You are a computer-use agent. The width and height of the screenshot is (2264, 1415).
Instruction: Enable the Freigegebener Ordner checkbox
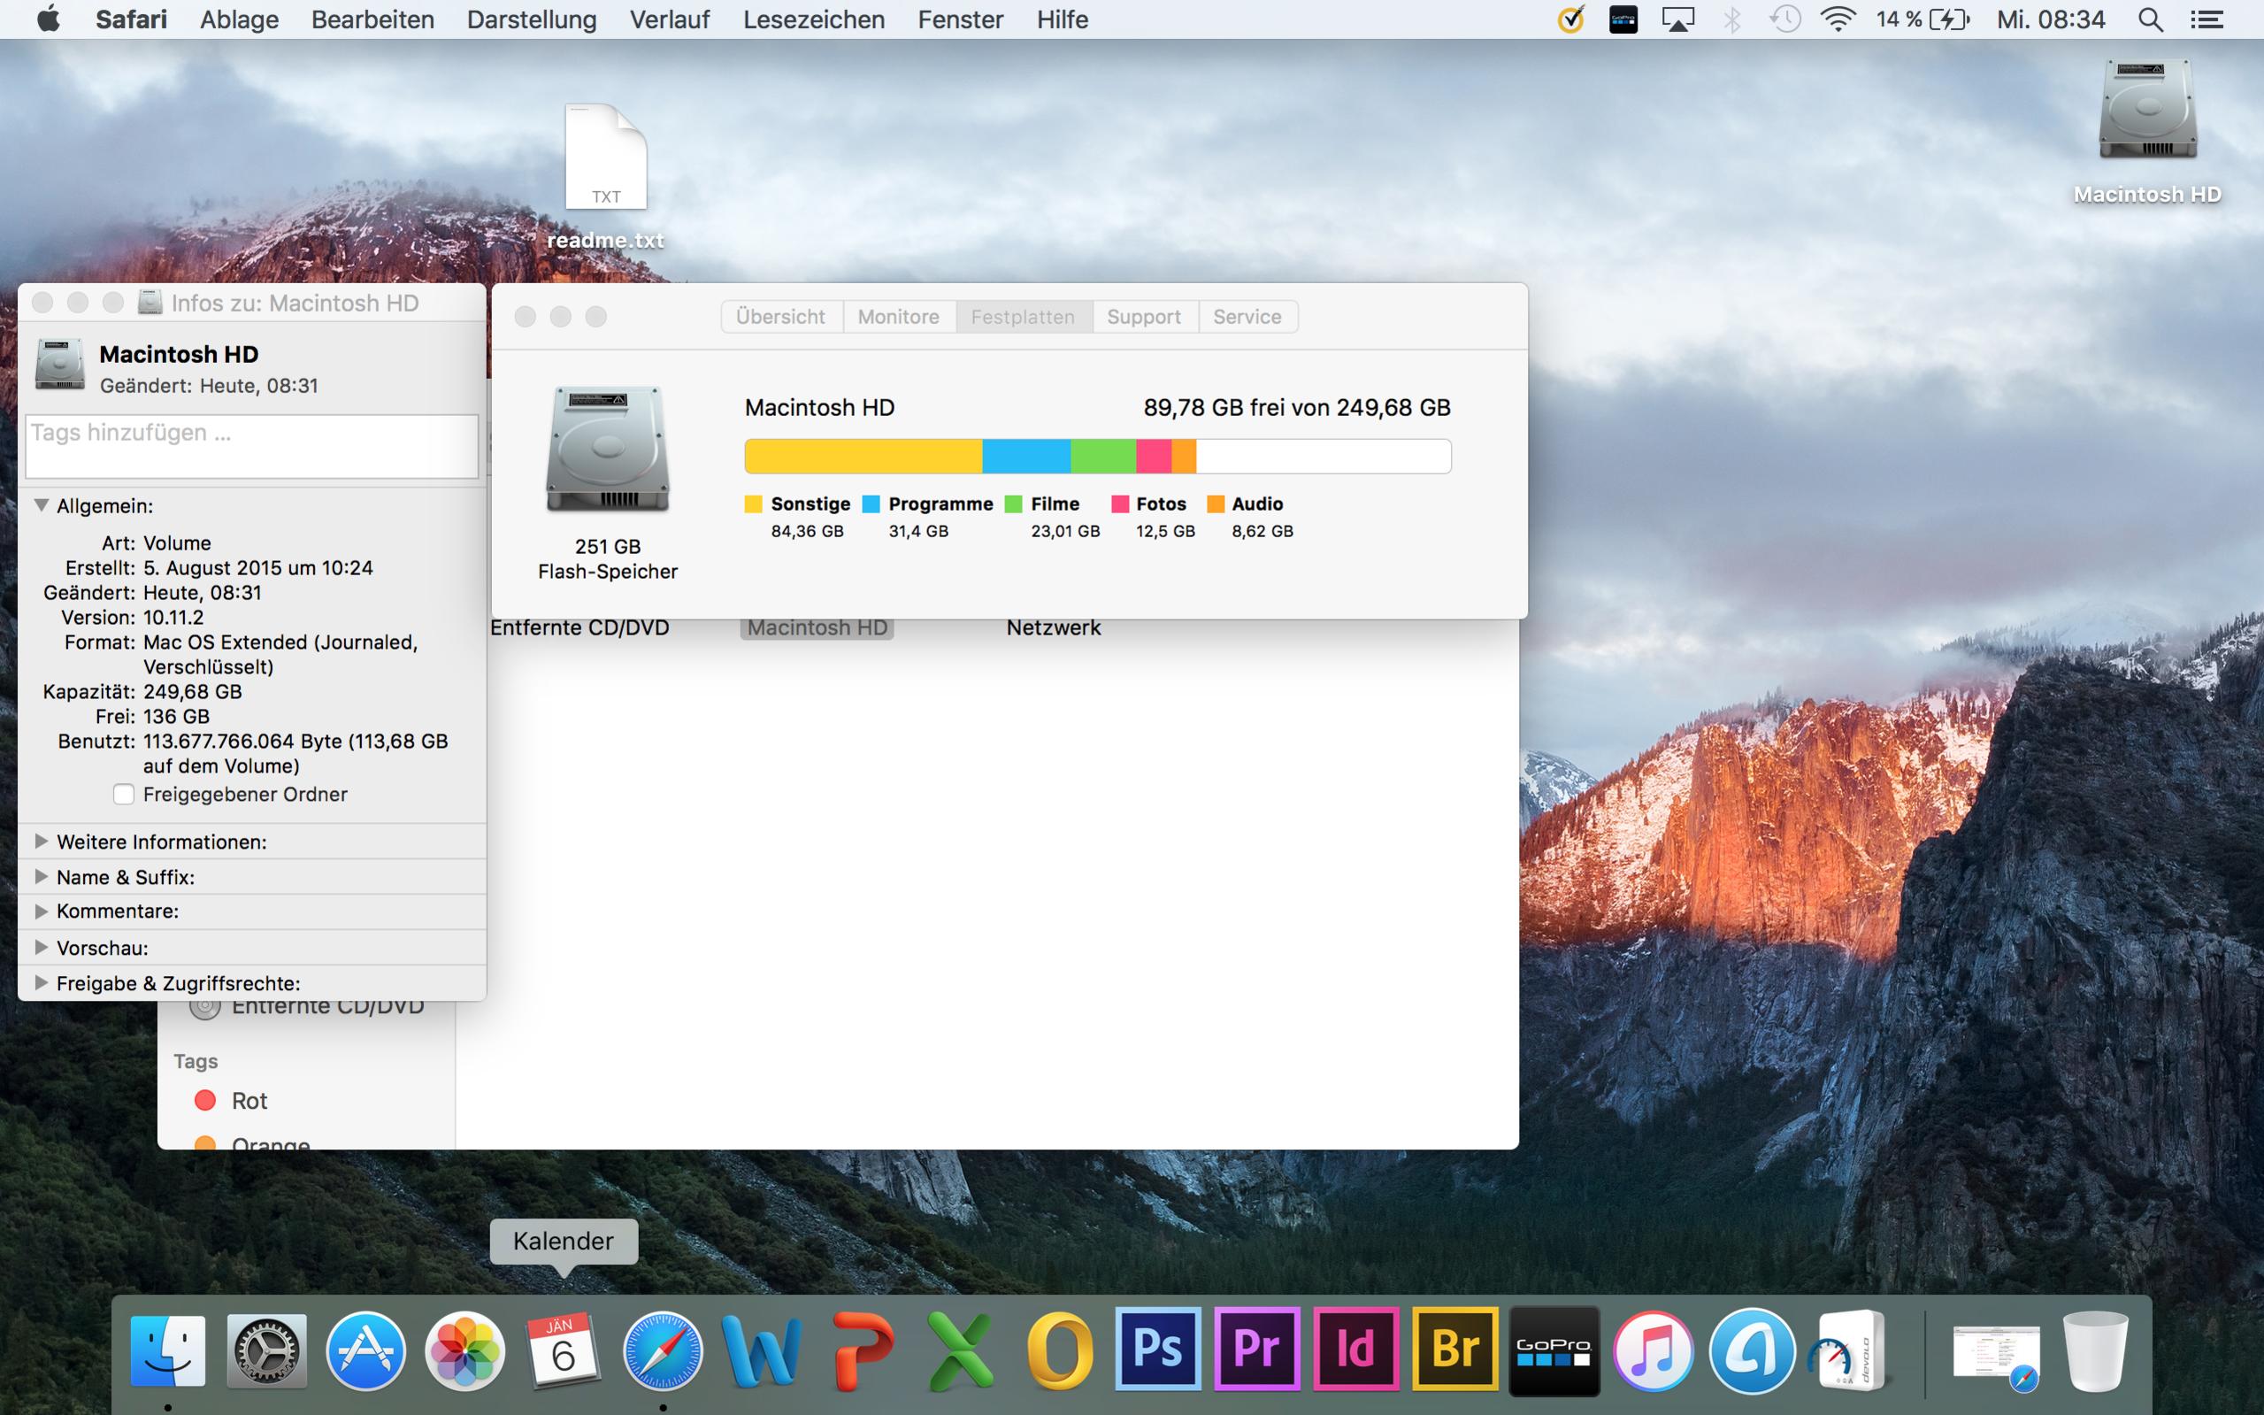(124, 795)
